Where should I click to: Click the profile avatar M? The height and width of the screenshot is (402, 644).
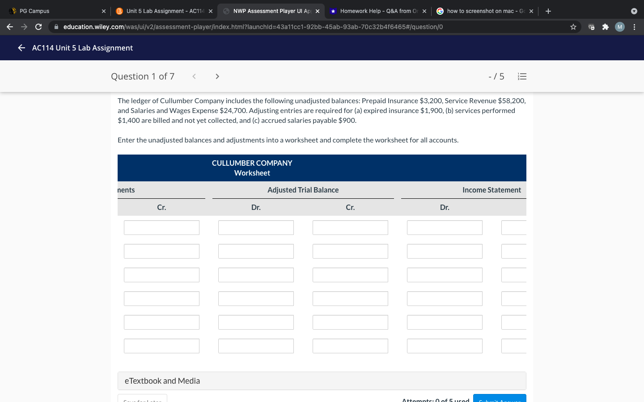(x=619, y=27)
